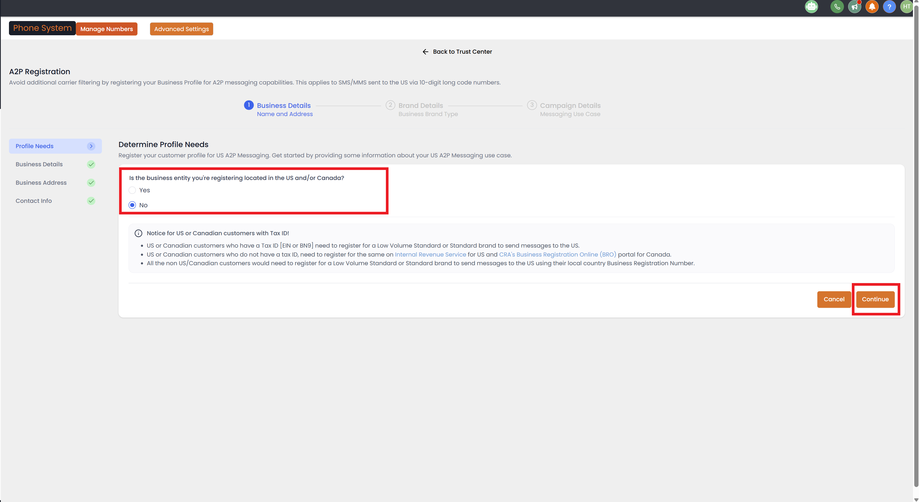
Task: Select the No radio option
Action: [x=132, y=205]
